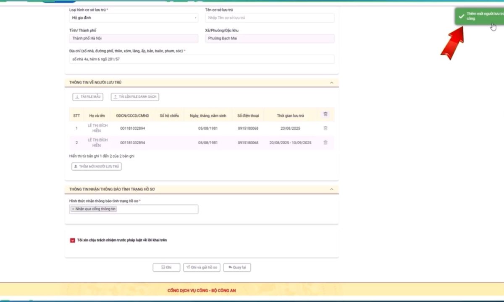The height and width of the screenshot is (302, 504).
Task: Click success notification checkmark icon
Action: [461, 16]
